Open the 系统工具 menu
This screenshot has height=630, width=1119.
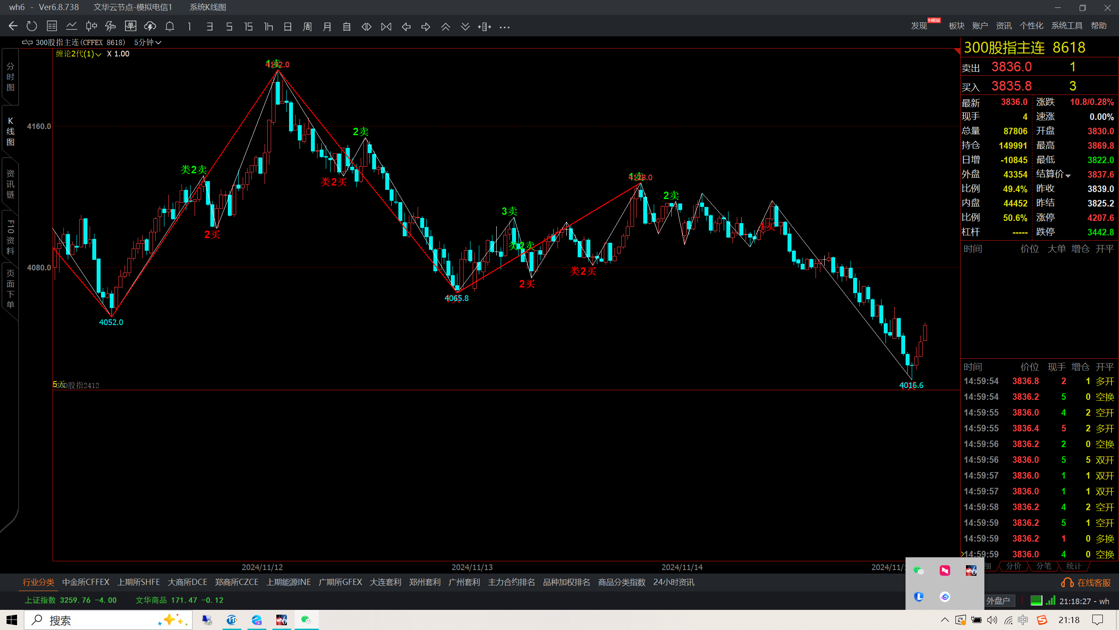point(1067,26)
